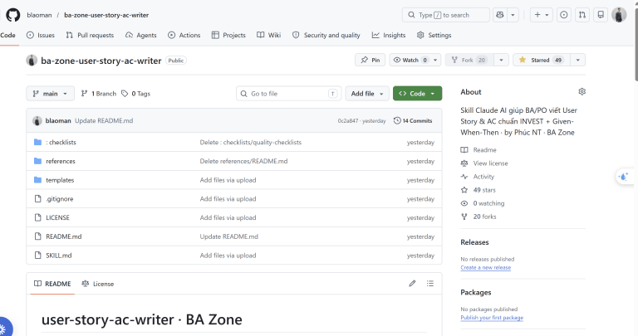Click the 1 Branch link
Screen dimensions: 638x336
(99, 94)
